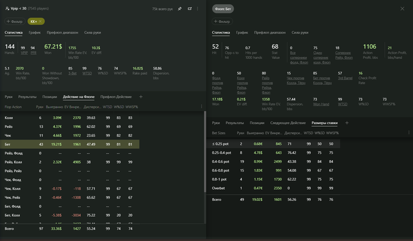Image resolution: width=413 pixels, height=241 pixels.
Task: Open Сила руки tab in left panel
Action: (x=93, y=32)
